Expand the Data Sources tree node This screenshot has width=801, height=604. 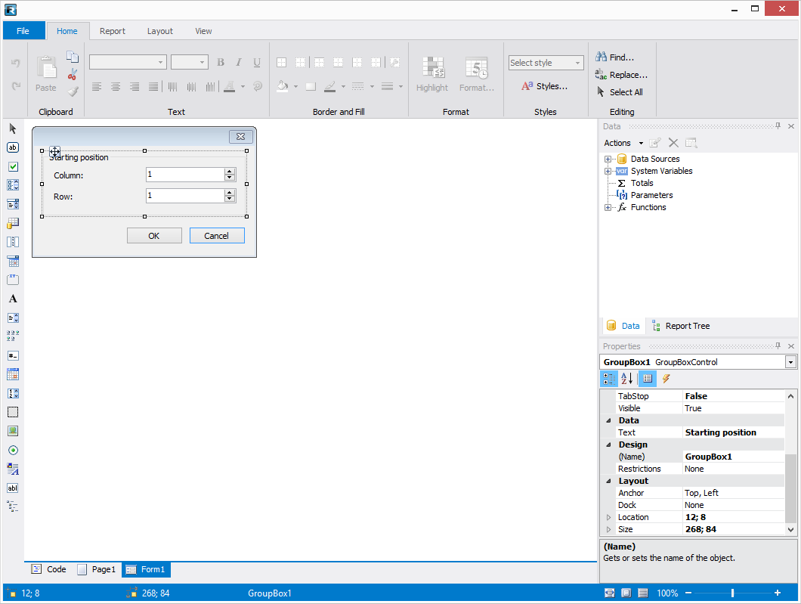[608, 159]
